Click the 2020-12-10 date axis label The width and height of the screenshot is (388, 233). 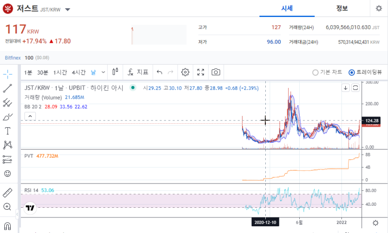point(265,222)
